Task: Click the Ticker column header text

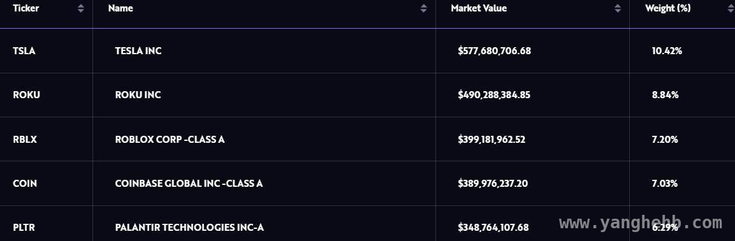Action: click(x=25, y=8)
